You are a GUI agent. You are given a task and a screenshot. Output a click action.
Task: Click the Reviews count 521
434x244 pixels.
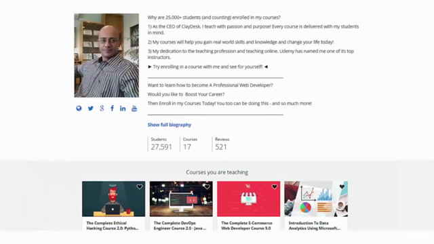tap(221, 147)
